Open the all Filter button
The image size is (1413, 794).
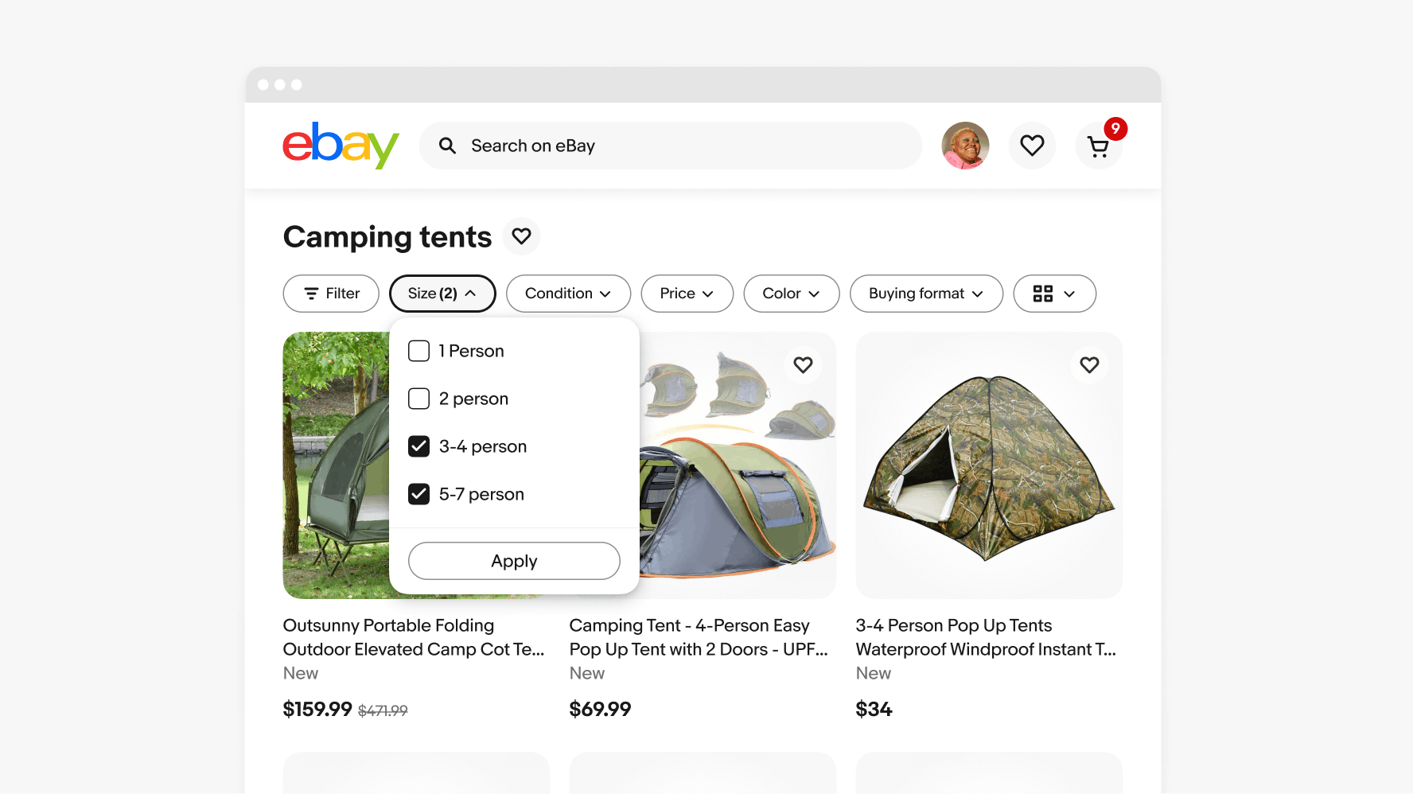pyautogui.click(x=331, y=294)
